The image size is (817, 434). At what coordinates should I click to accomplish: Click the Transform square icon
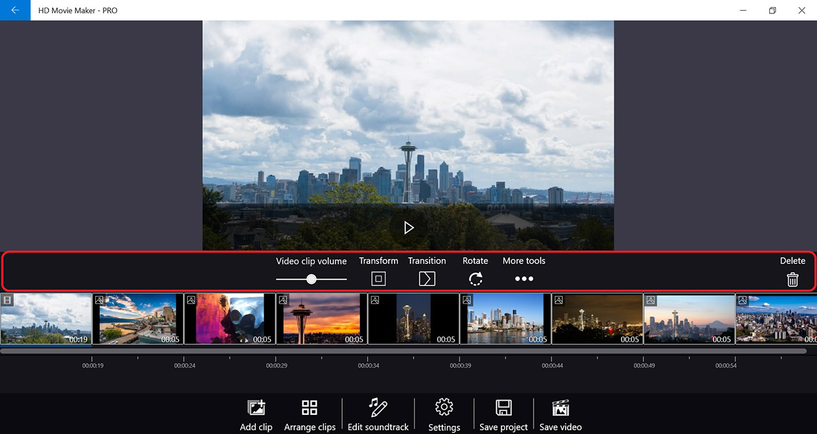coord(379,279)
